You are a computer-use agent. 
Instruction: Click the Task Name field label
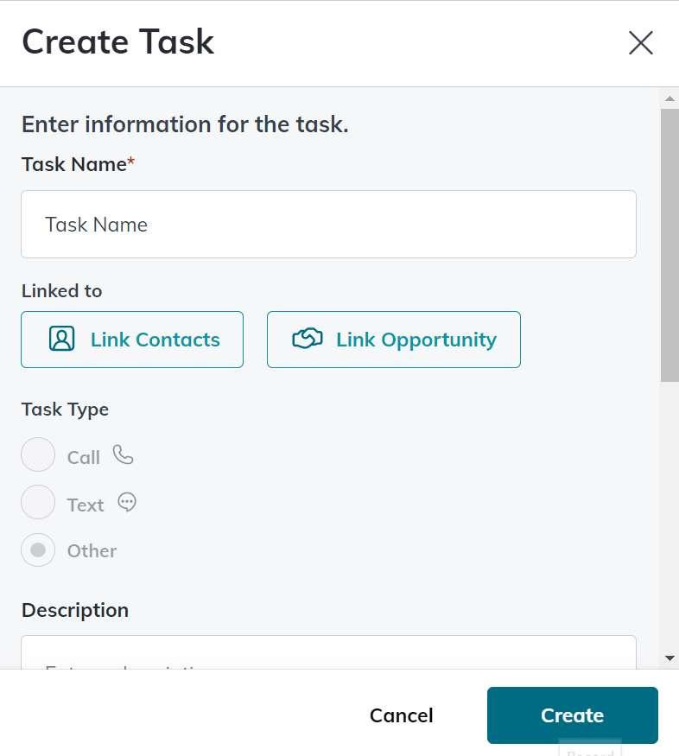[74, 164]
